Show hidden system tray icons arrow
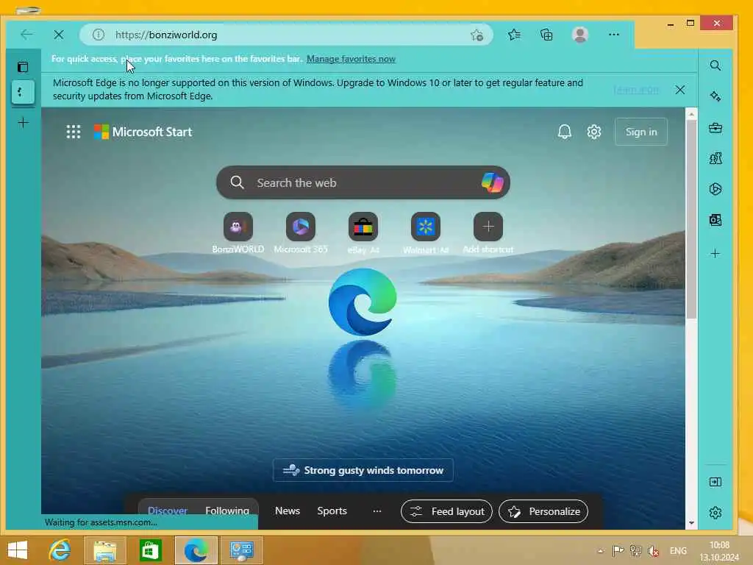 [600, 550]
